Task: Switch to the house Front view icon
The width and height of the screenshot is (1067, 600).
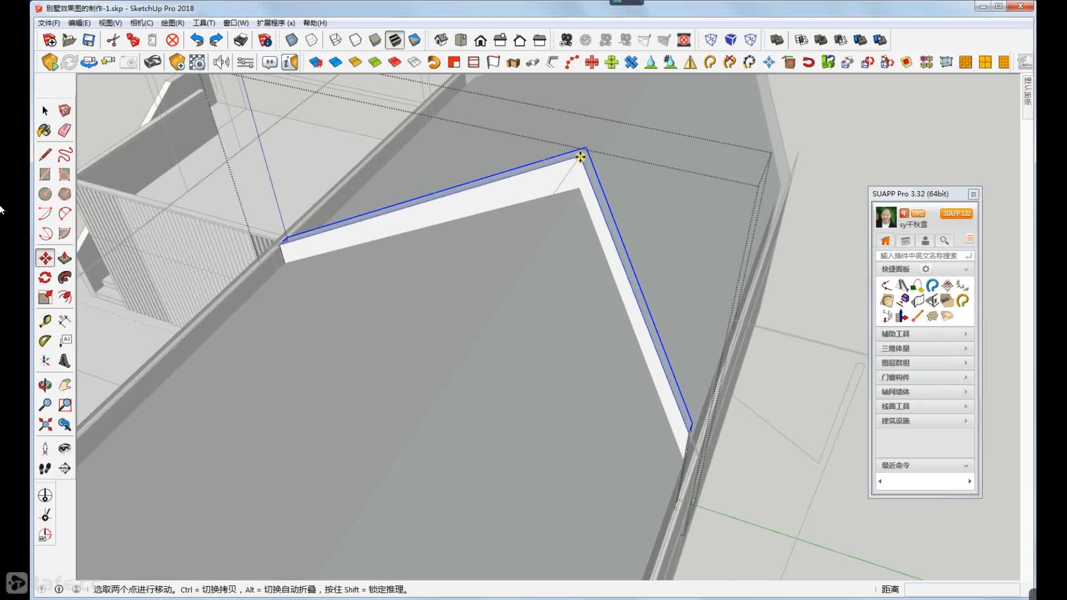Action: tap(481, 40)
